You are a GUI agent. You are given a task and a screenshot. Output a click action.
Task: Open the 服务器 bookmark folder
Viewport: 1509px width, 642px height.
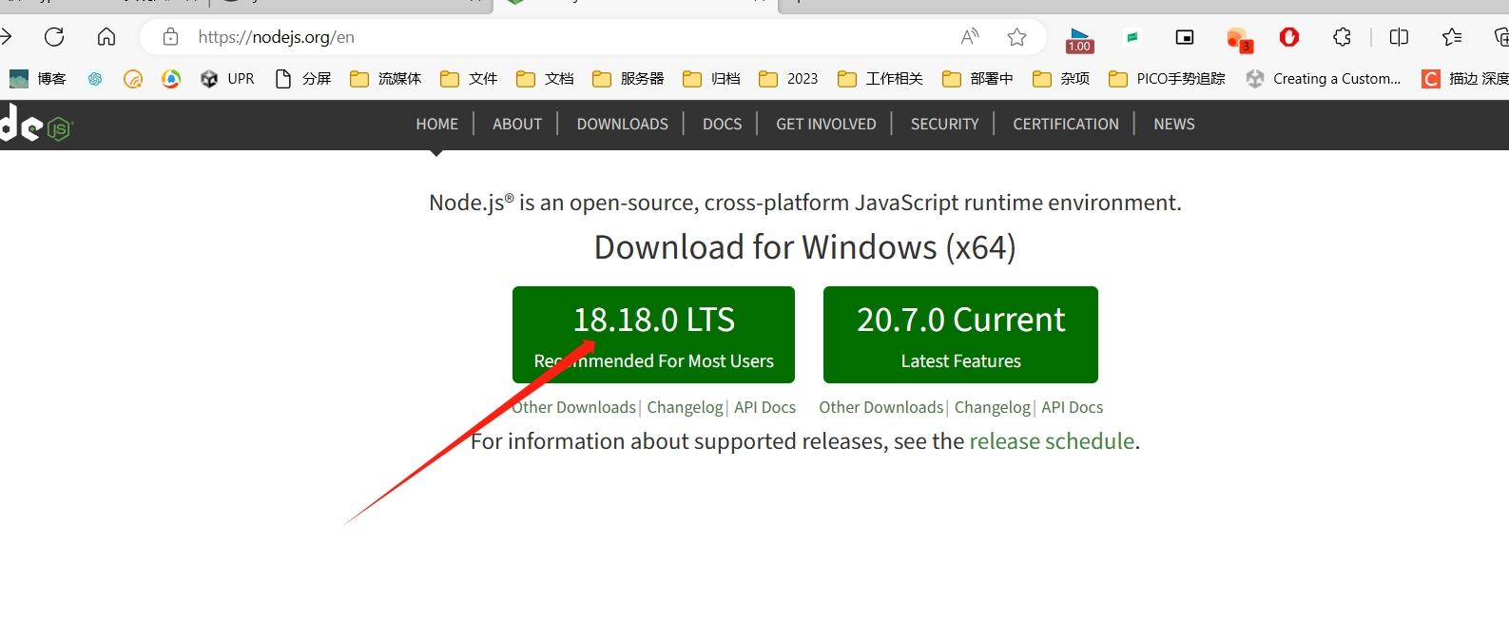point(628,79)
